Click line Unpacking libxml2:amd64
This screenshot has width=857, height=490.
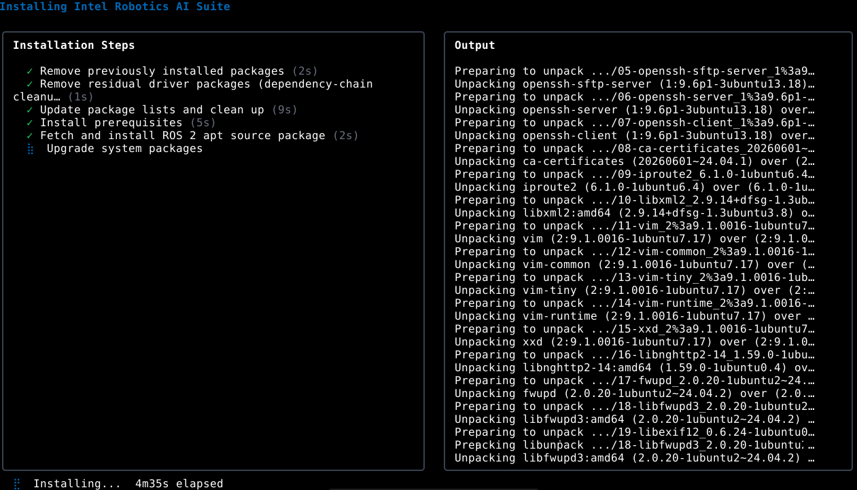pos(635,213)
